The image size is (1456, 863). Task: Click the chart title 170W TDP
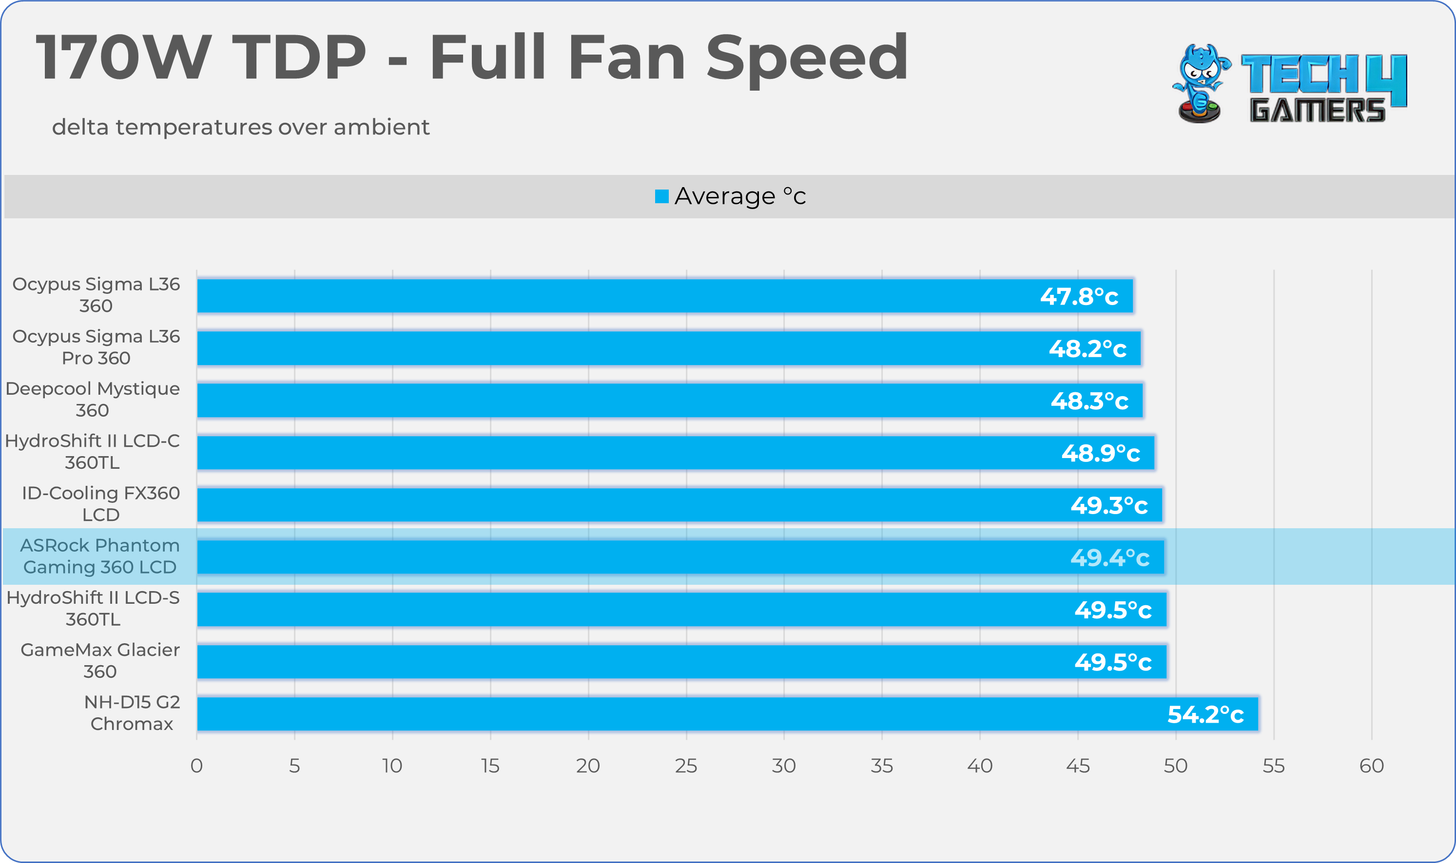[x=471, y=57]
